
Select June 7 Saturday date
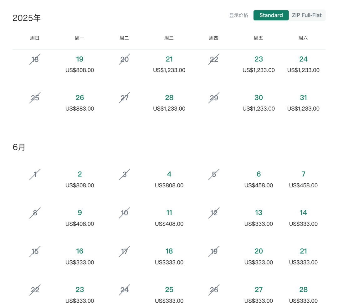(303, 179)
